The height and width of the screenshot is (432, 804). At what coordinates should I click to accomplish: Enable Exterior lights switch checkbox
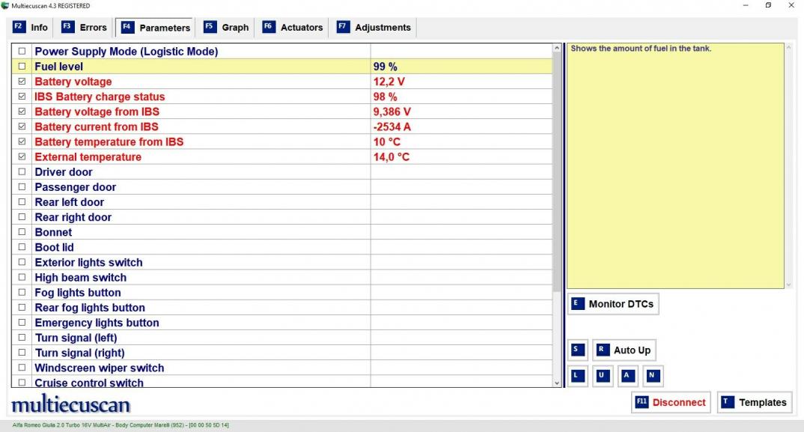click(22, 262)
